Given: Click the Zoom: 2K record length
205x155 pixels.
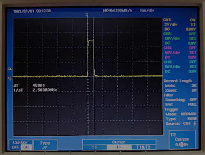Looking at the screenshot, I should point(181,90).
